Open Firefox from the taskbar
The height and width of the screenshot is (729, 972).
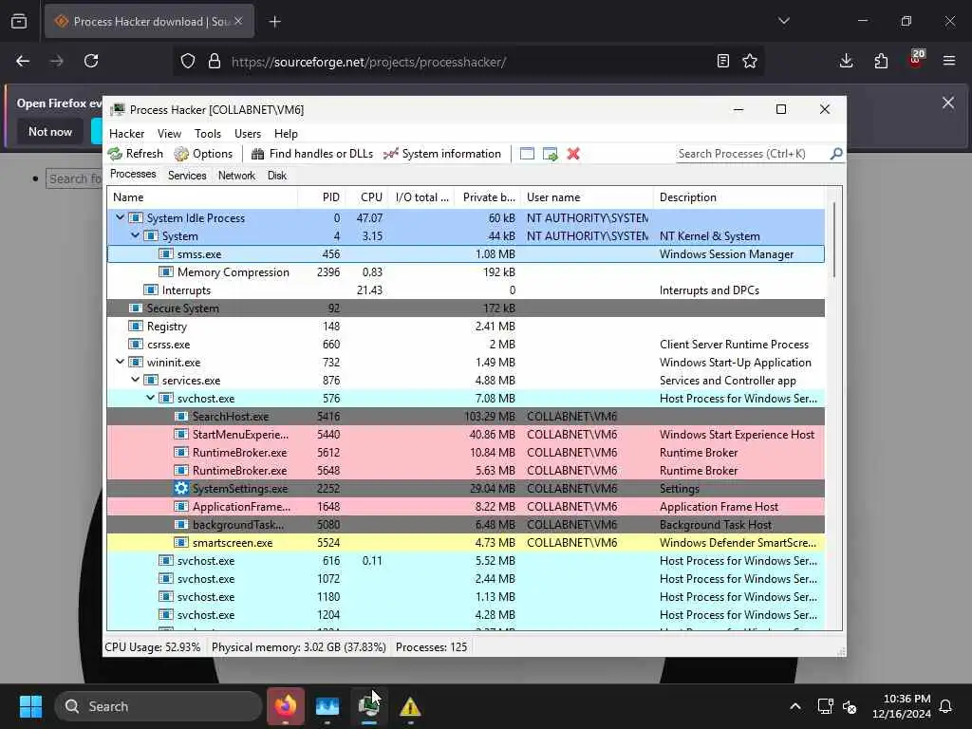pyautogui.click(x=286, y=706)
